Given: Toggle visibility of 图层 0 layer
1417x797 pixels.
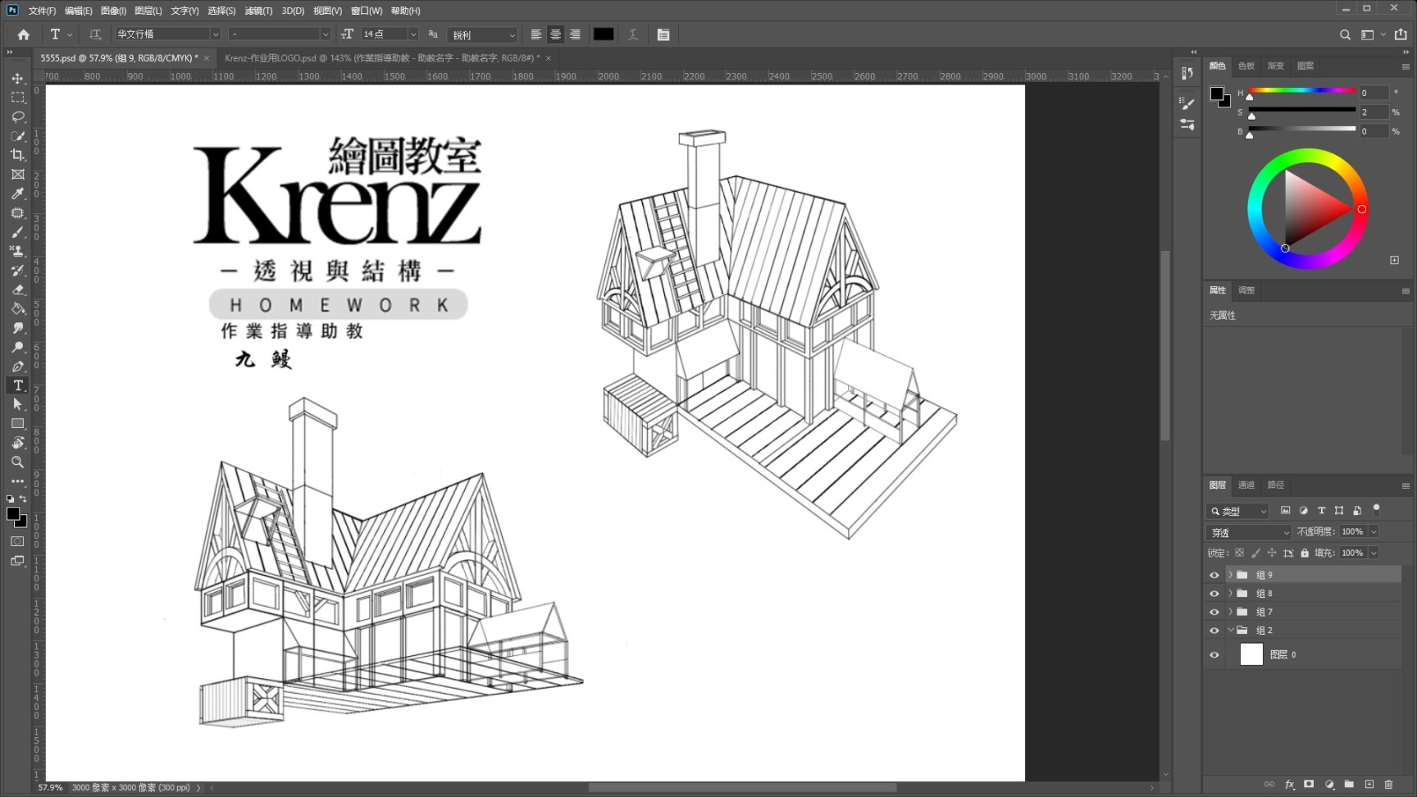Looking at the screenshot, I should click(1214, 654).
